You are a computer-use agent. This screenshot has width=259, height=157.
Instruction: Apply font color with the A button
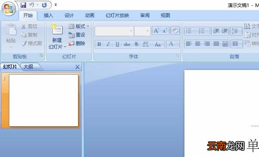click(x=171, y=44)
